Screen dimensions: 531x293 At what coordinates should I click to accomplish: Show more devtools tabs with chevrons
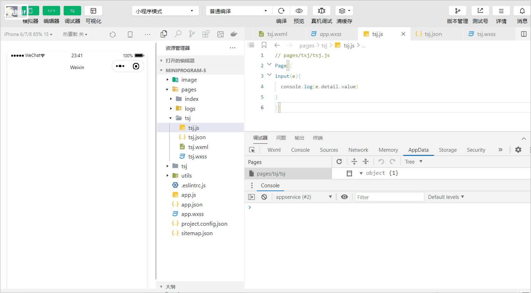501,150
